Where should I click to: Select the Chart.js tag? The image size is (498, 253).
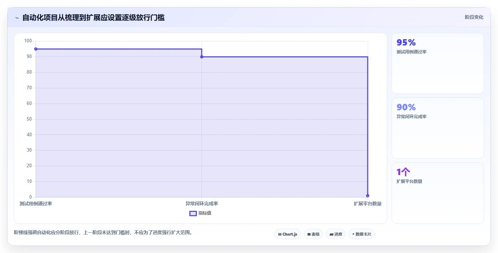point(288,234)
